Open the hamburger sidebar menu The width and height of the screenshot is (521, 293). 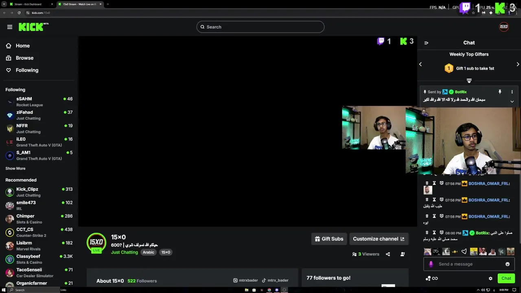tap(10, 27)
